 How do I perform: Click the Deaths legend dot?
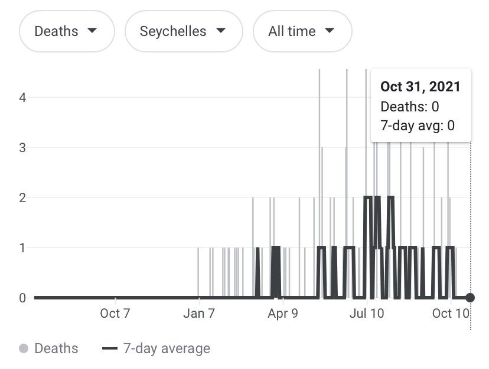pos(24,348)
